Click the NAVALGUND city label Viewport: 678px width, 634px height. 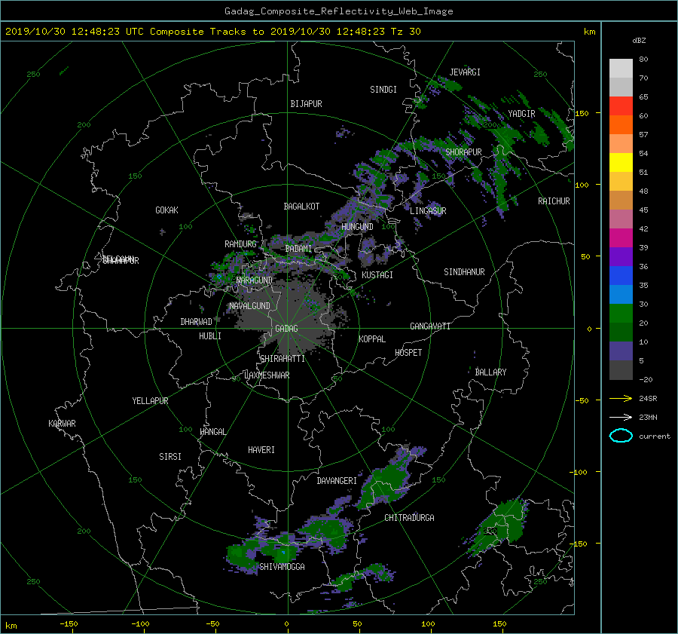coord(249,306)
